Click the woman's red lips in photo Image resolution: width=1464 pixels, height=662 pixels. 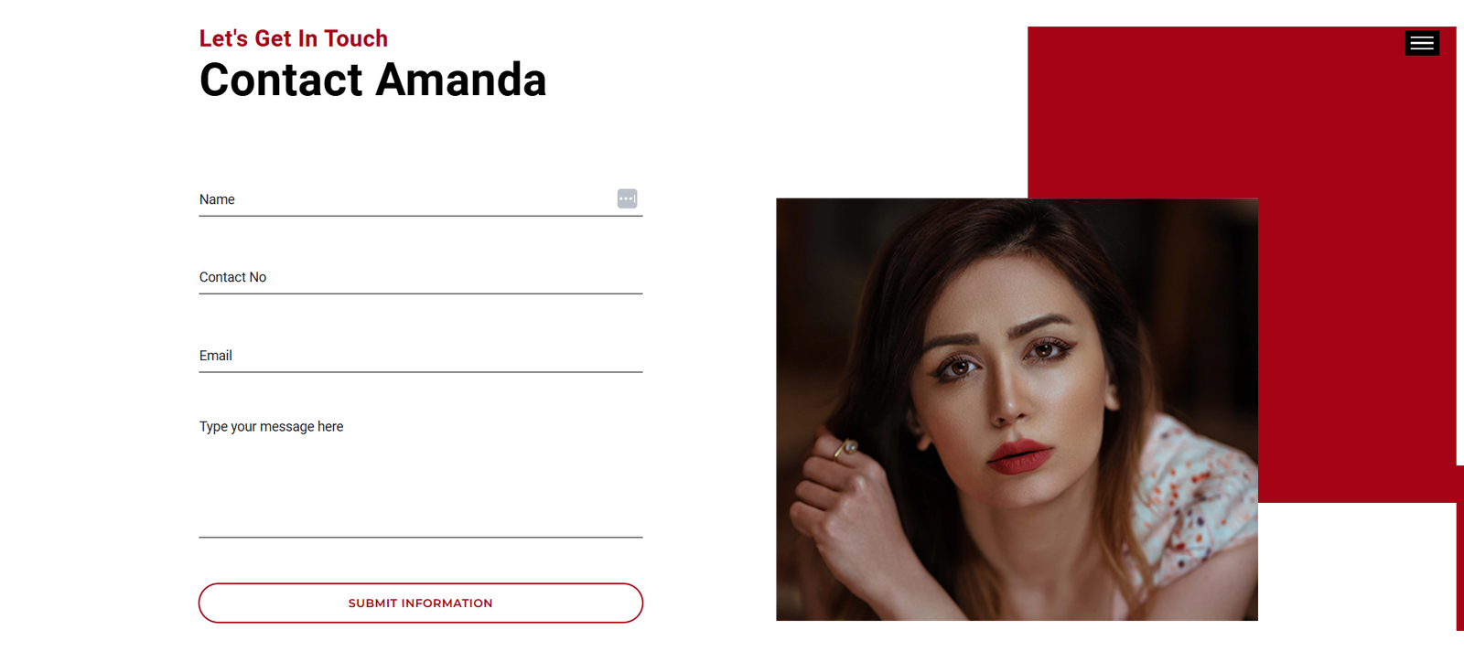(1020, 456)
